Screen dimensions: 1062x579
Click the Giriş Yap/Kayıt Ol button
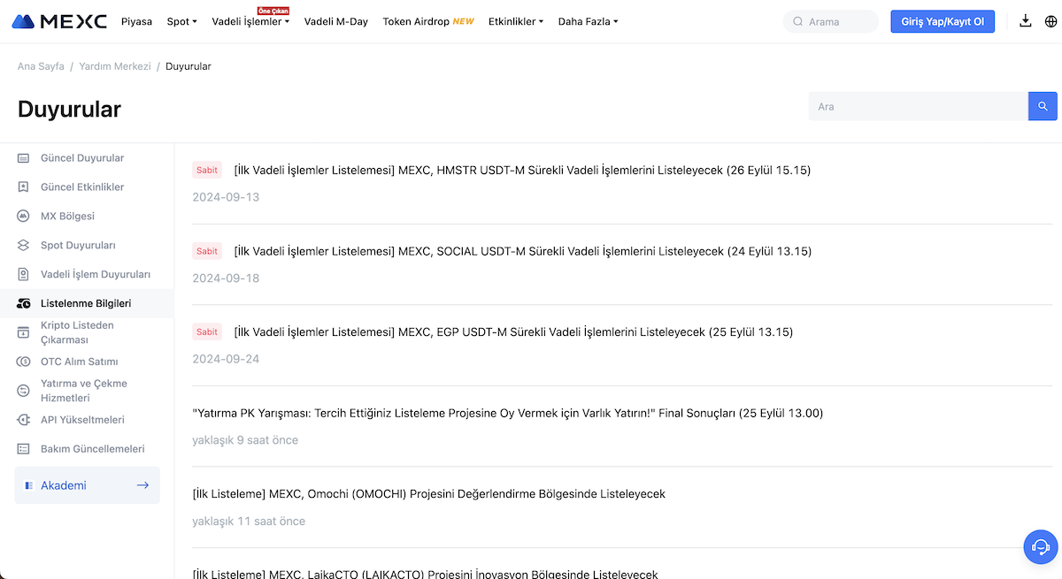point(942,20)
